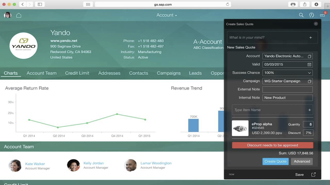
Task: Open the Safari top sites grid
Action: (x=88, y=4)
